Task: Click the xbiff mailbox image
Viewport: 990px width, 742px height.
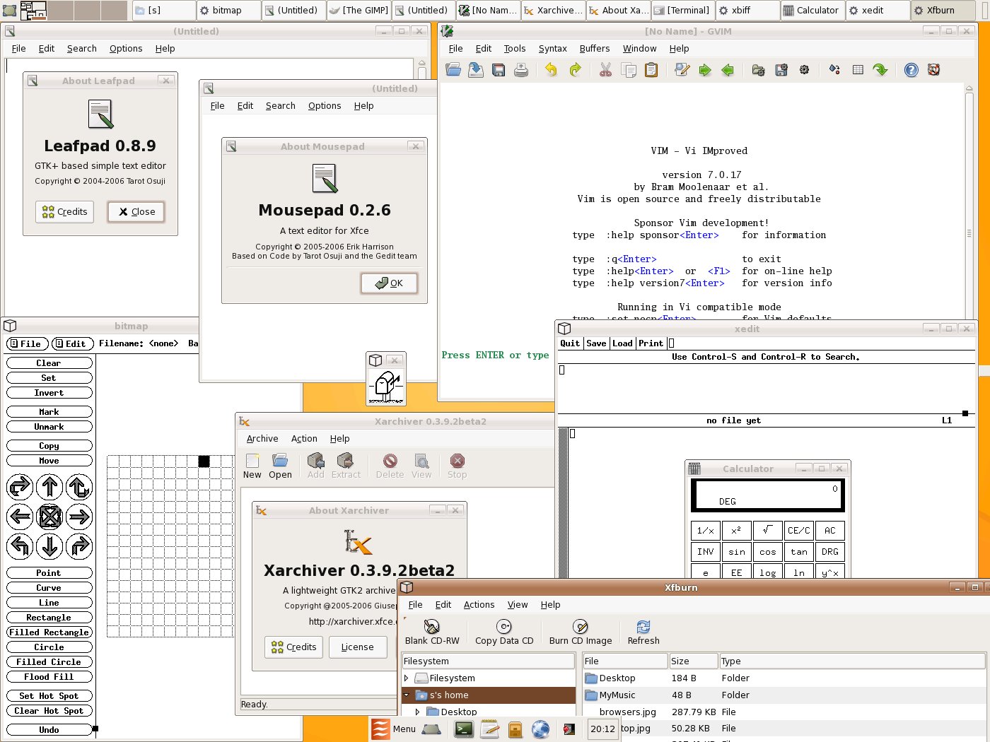Action: pos(386,387)
